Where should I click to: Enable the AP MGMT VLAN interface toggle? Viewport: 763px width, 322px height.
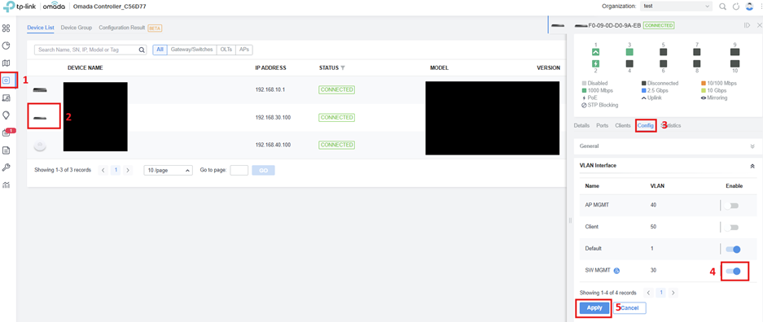pos(731,206)
